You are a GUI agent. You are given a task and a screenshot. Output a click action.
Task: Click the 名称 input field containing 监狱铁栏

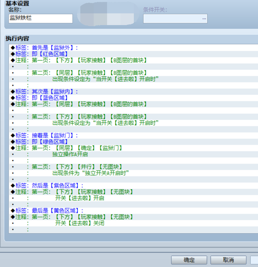pyautogui.click(x=40, y=18)
